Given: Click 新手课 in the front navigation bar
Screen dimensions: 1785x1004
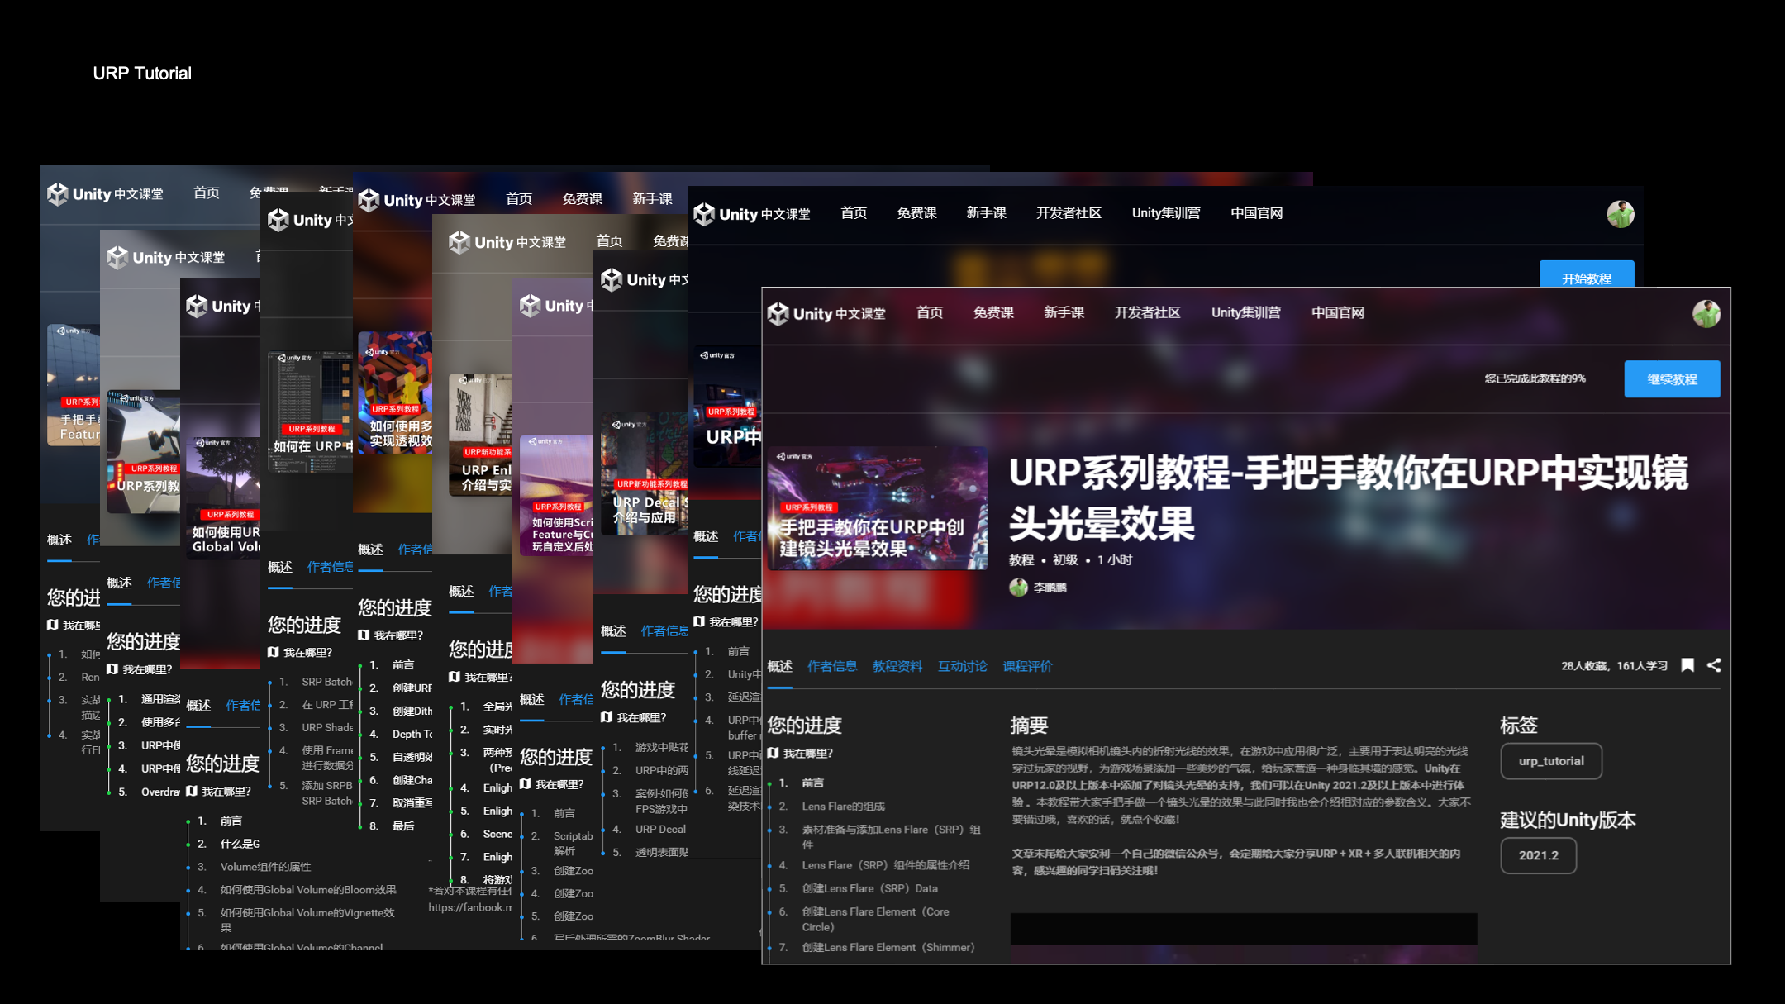Looking at the screenshot, I should tap(1064, 313).
